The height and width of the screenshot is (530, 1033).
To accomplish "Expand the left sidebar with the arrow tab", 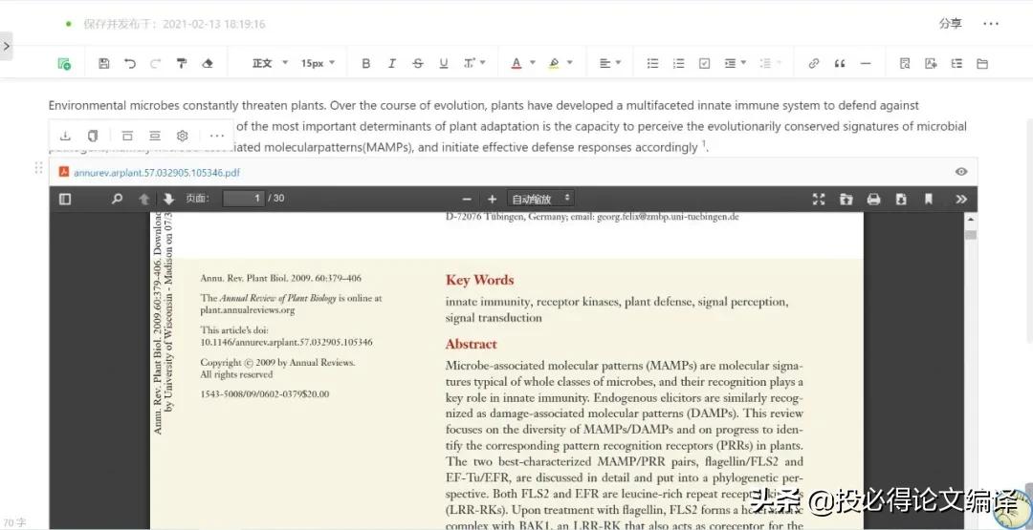I will point(6,46).
